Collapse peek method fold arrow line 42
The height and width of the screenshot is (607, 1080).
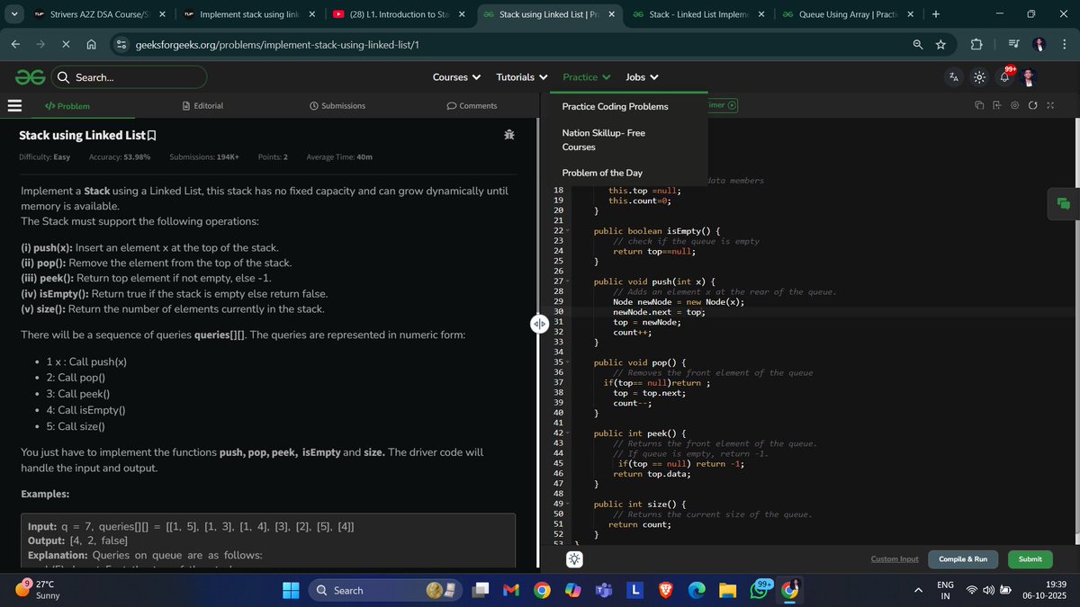(569, 433)
